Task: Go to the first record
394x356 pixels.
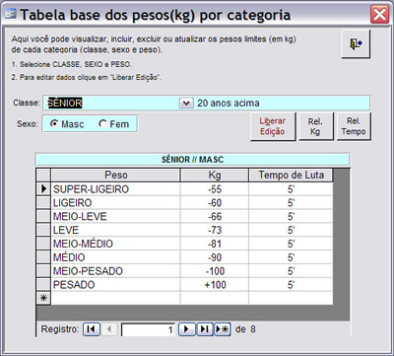Action: click(92, 329)
